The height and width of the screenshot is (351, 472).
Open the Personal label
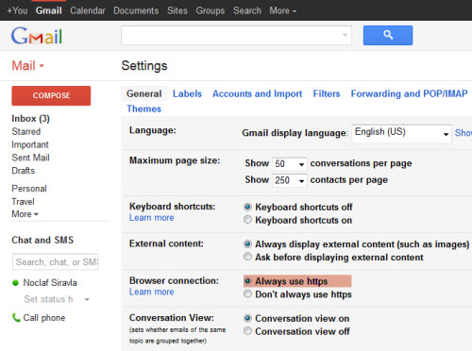29,189
